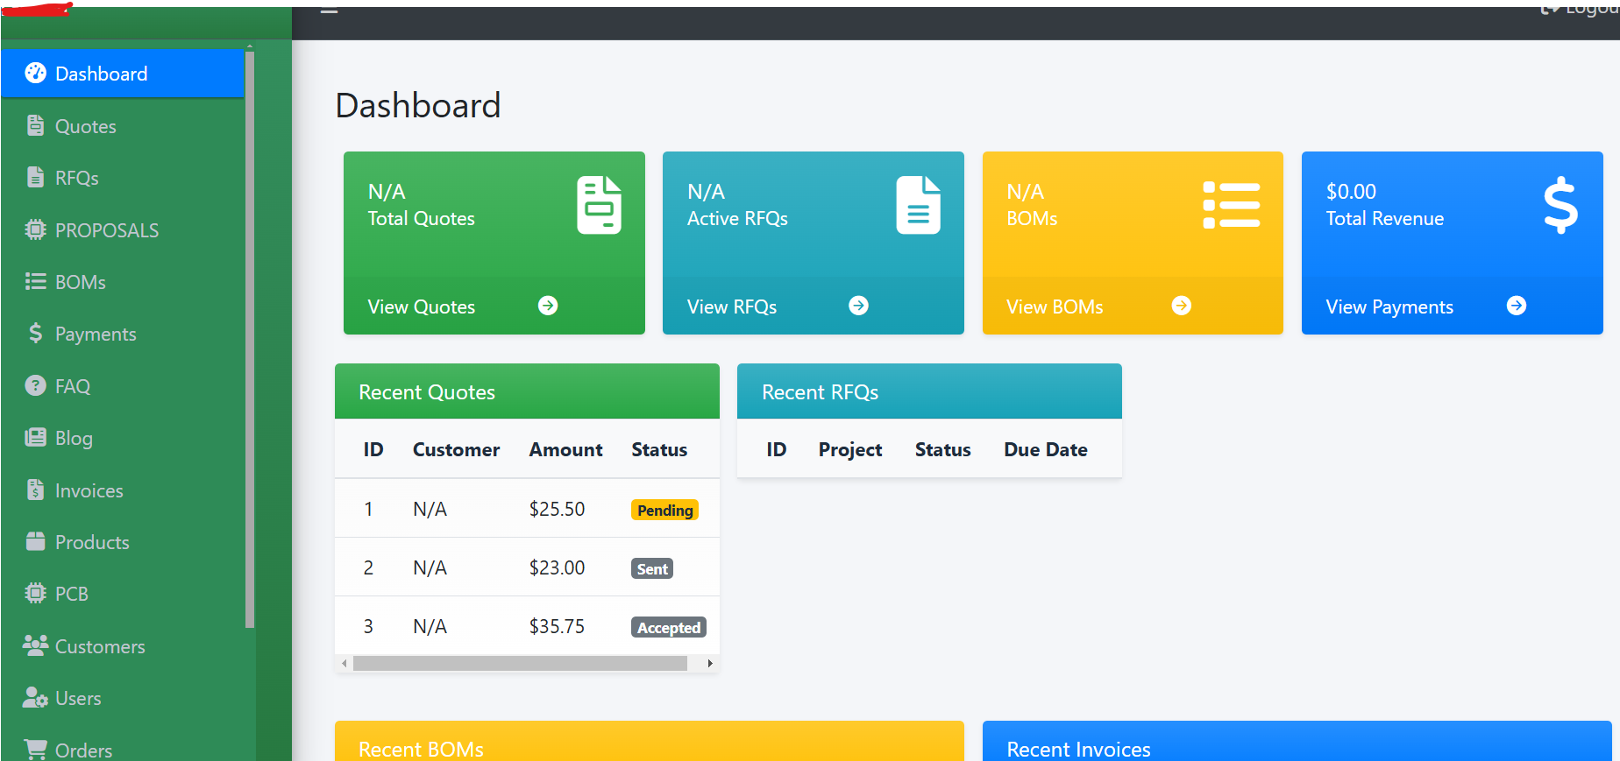Image resolution: width=1620 pixels, height=761 pixels.
Task: Click the Recent RFQs panel header
Action: pos(929,391)
